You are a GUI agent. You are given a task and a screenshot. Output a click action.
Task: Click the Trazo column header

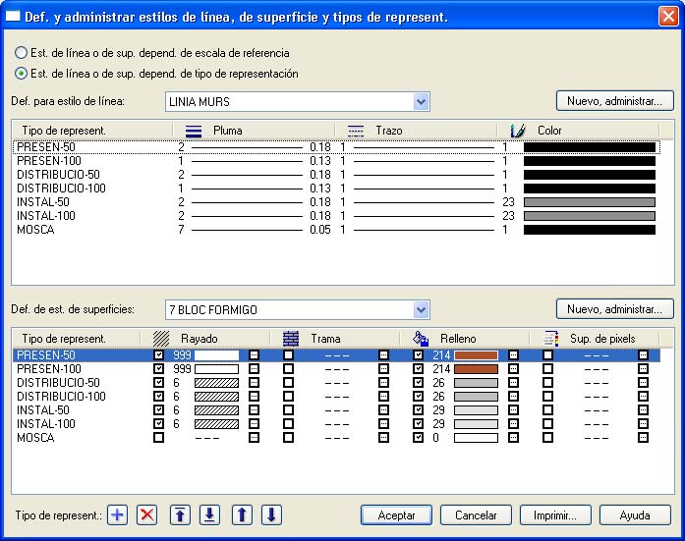(417, 131)
